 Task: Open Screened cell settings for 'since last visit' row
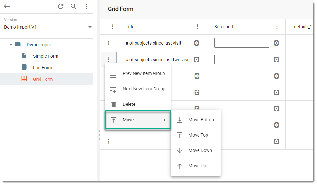(x=276, y=43)
